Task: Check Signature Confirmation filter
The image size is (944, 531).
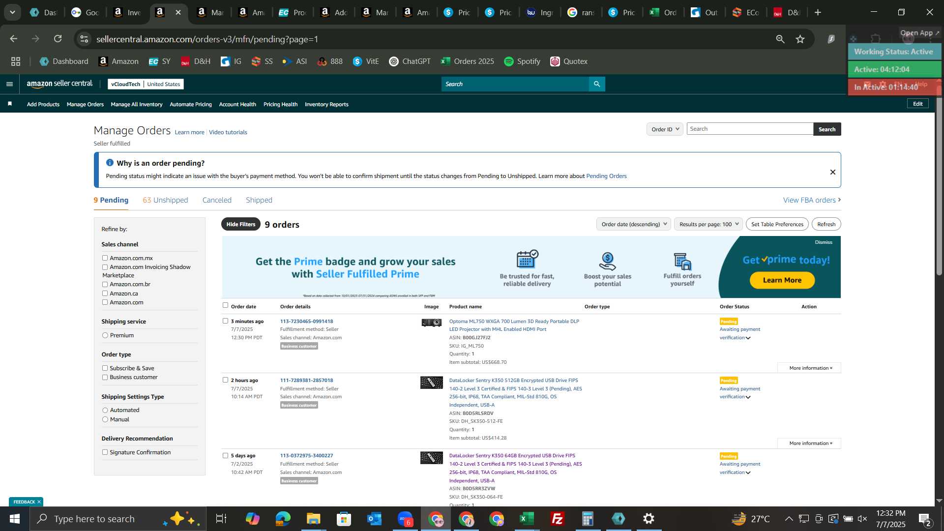Action: (105, 452)
